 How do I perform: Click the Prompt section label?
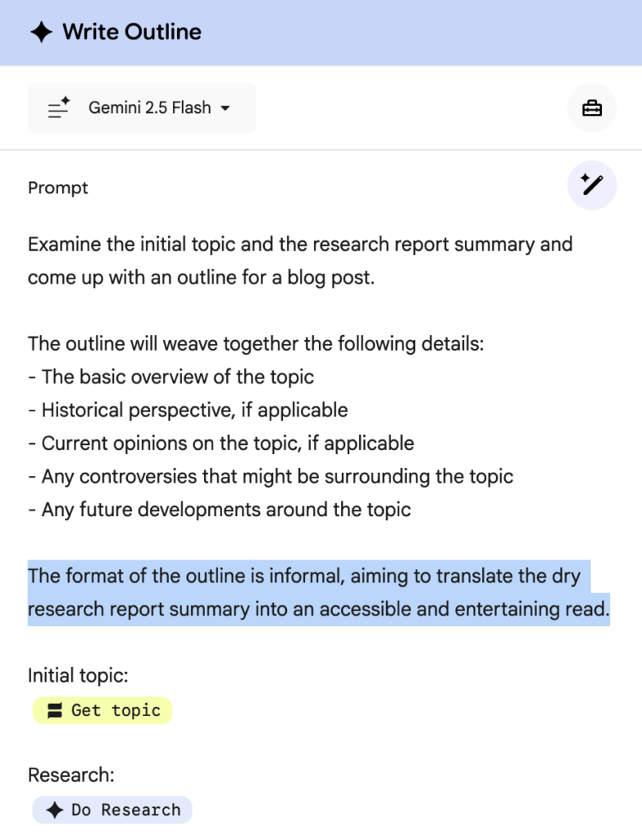click(58, 188)
